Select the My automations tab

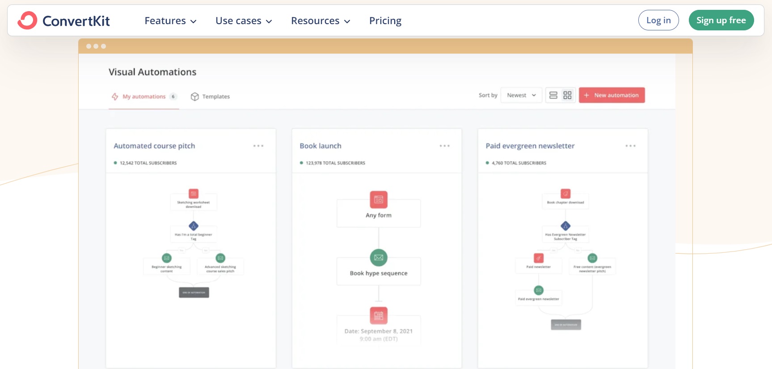[x=144, y=96]
